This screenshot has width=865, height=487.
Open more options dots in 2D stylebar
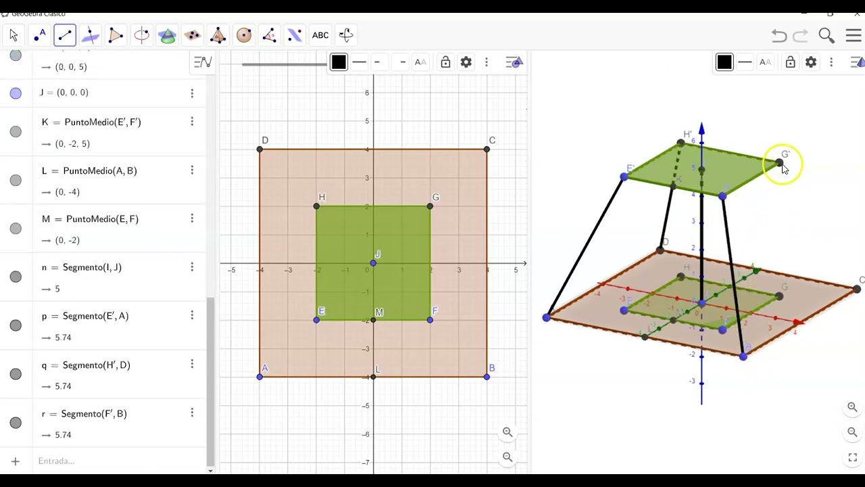tap(487, 62)
